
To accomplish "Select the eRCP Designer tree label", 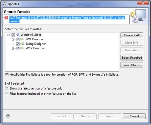I will coord(35,48).
